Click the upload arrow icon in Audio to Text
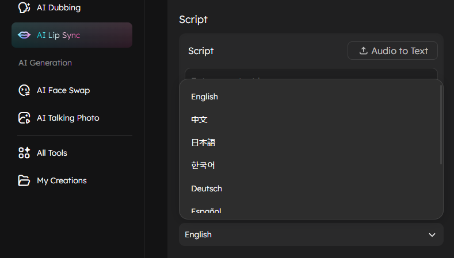The image size is (454, 258). click(x=364, y=51)
